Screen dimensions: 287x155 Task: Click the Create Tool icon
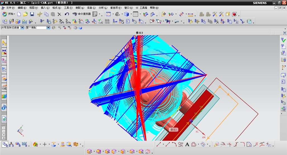pos(11,22)
